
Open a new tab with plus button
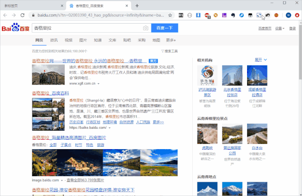click(137, 6)
